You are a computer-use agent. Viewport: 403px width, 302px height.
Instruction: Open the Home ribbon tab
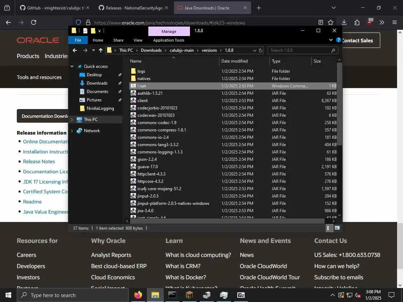point(98,40)
